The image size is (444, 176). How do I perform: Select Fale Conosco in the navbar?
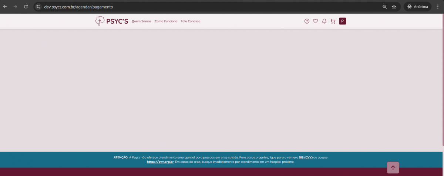[190, 21]
